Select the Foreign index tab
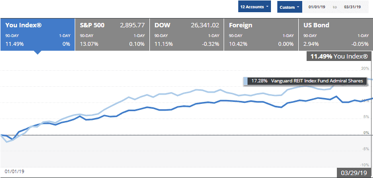373x178 pixels. (261, 35)
